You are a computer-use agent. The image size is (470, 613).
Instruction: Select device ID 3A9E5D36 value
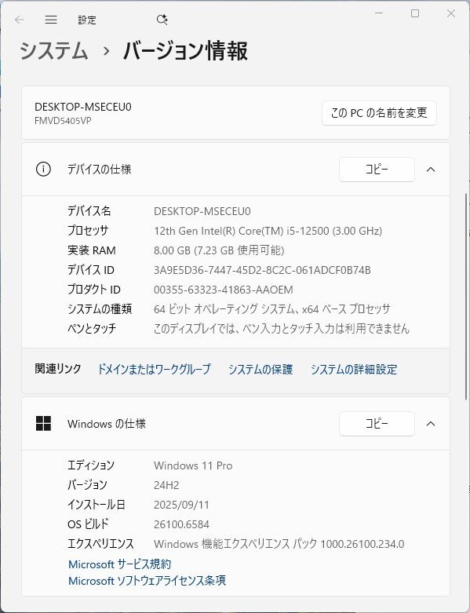(x=262, y=270)
